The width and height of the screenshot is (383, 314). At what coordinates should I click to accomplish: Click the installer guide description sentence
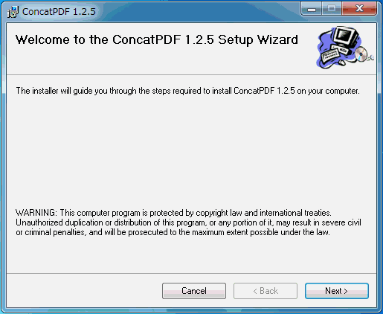pos(187,91)
